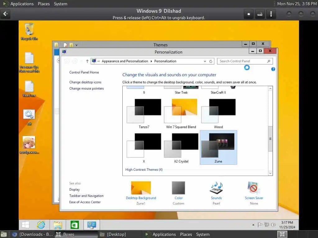The height and width of the screenshot is (238, 318).
Task: Select the Star Trek theme
Action: 181,90
